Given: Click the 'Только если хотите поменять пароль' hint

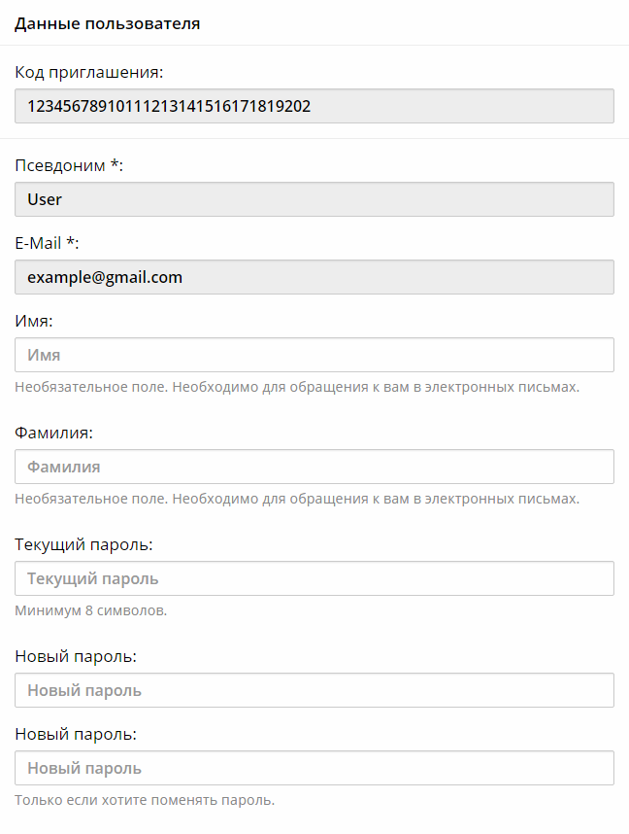Looking at the screenshot, I should (145, 801).
